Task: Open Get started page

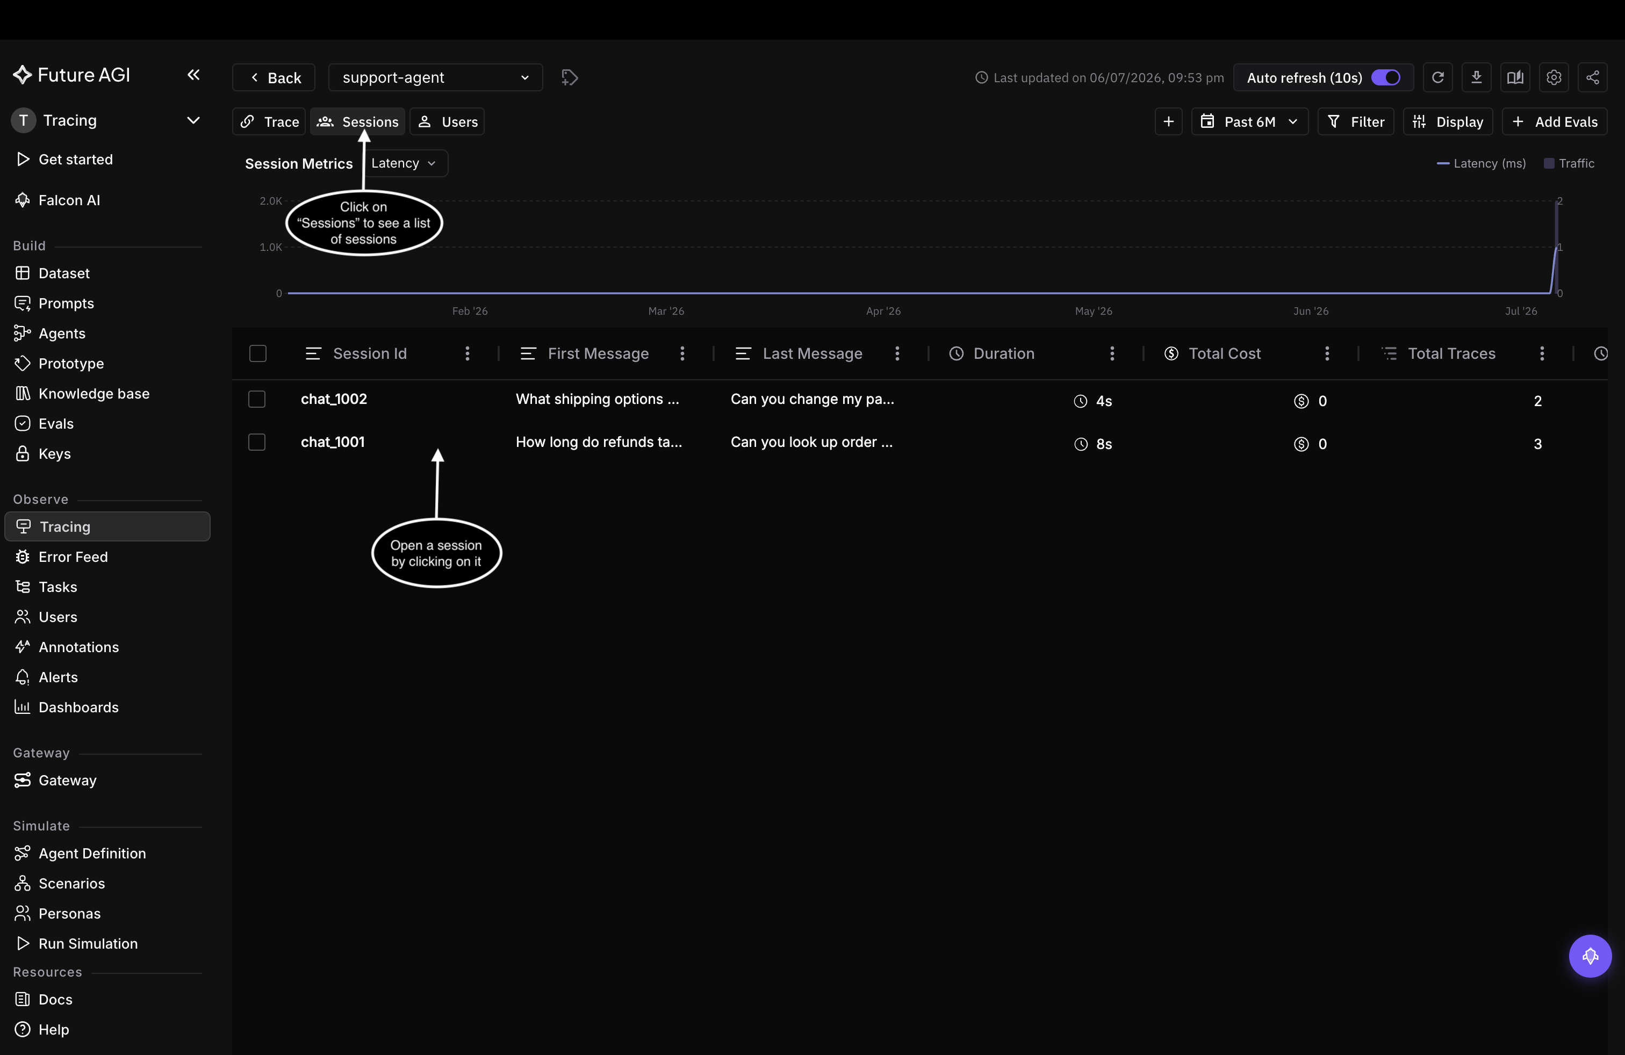Action: point(107,159)
